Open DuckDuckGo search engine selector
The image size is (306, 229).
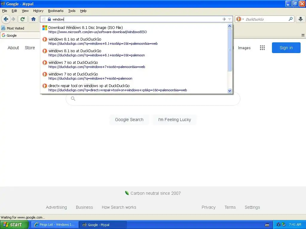[240, 19]
